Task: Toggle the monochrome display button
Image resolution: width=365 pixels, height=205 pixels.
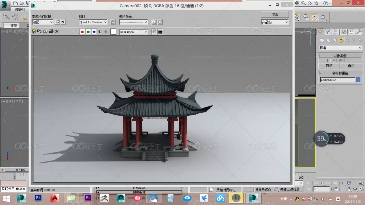Action: click(x=106, y=32)
